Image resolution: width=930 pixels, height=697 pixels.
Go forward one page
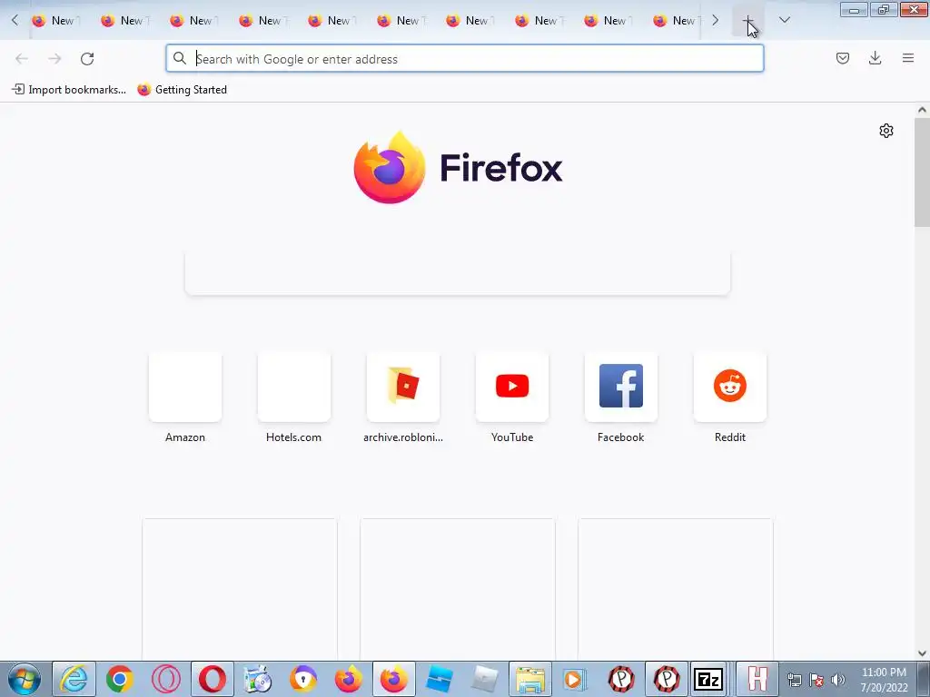(x=54, y=58)
